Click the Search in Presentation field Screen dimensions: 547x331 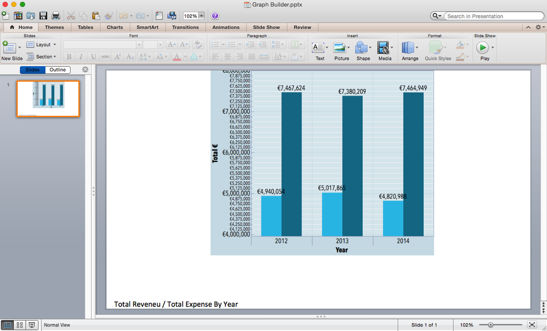click(x=494, y=16)
